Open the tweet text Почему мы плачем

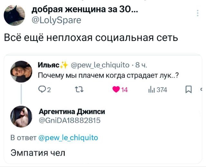pyautogui.click(x=108, y=76)
